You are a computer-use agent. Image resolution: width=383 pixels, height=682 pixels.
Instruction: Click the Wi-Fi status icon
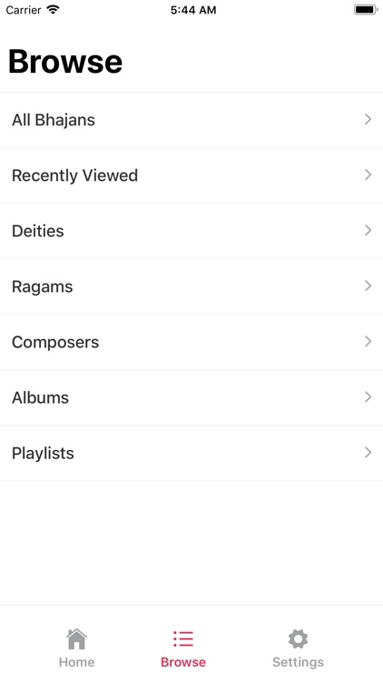[53, 10]
